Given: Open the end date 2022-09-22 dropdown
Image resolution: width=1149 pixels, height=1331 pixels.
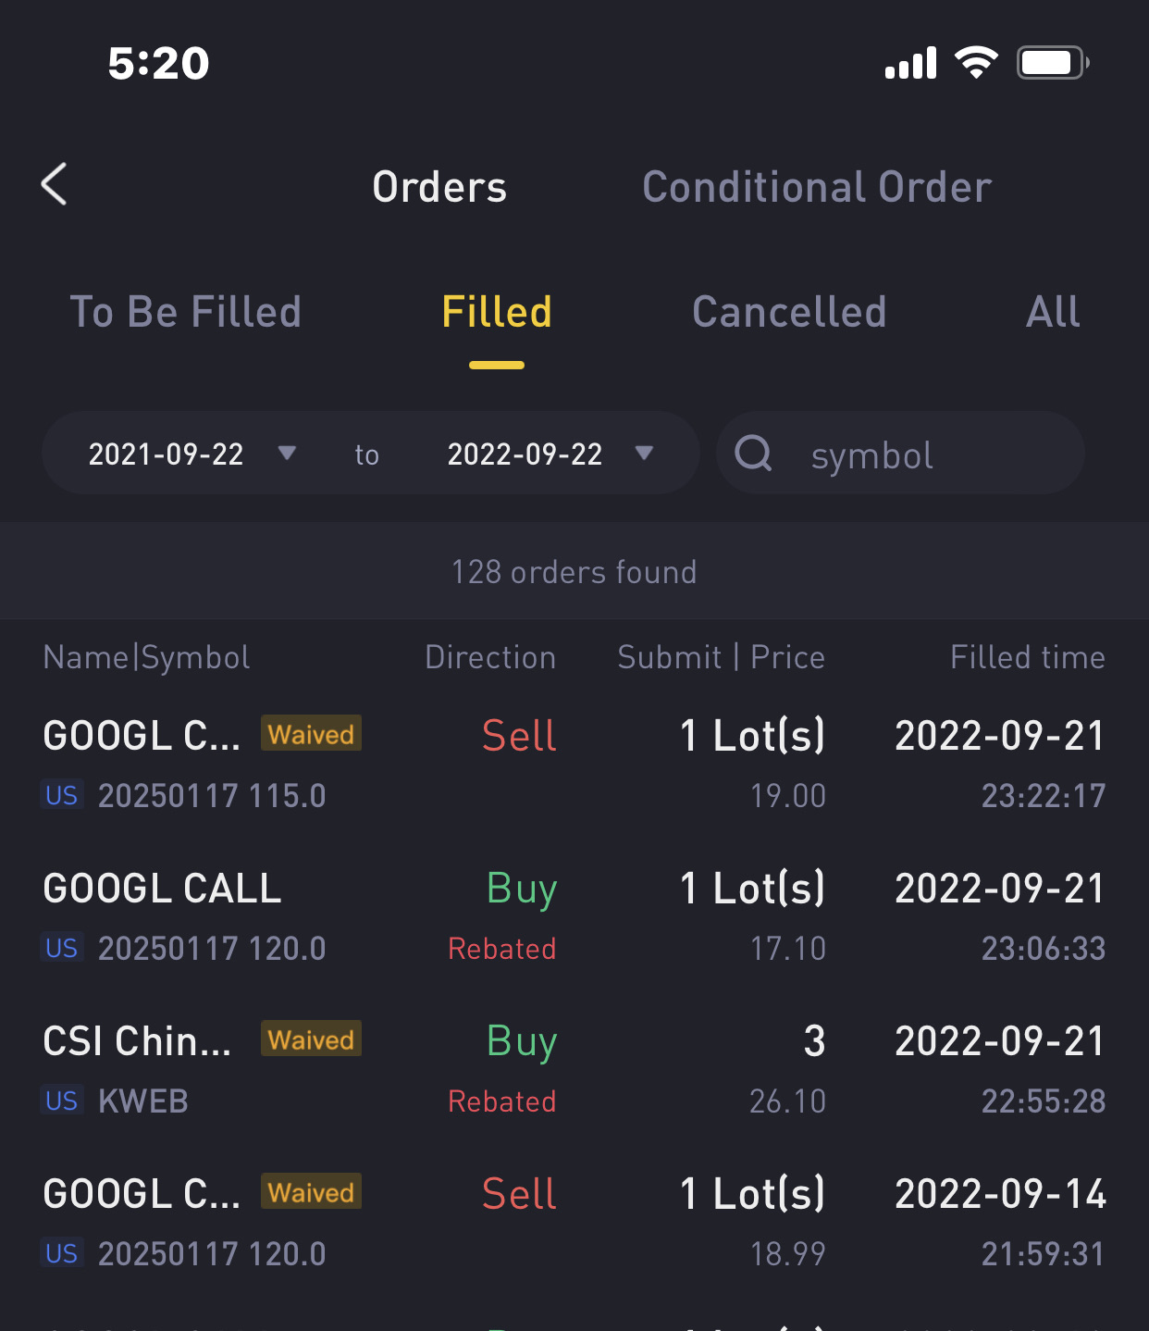Looking at the screenshot, I should 550,454.
